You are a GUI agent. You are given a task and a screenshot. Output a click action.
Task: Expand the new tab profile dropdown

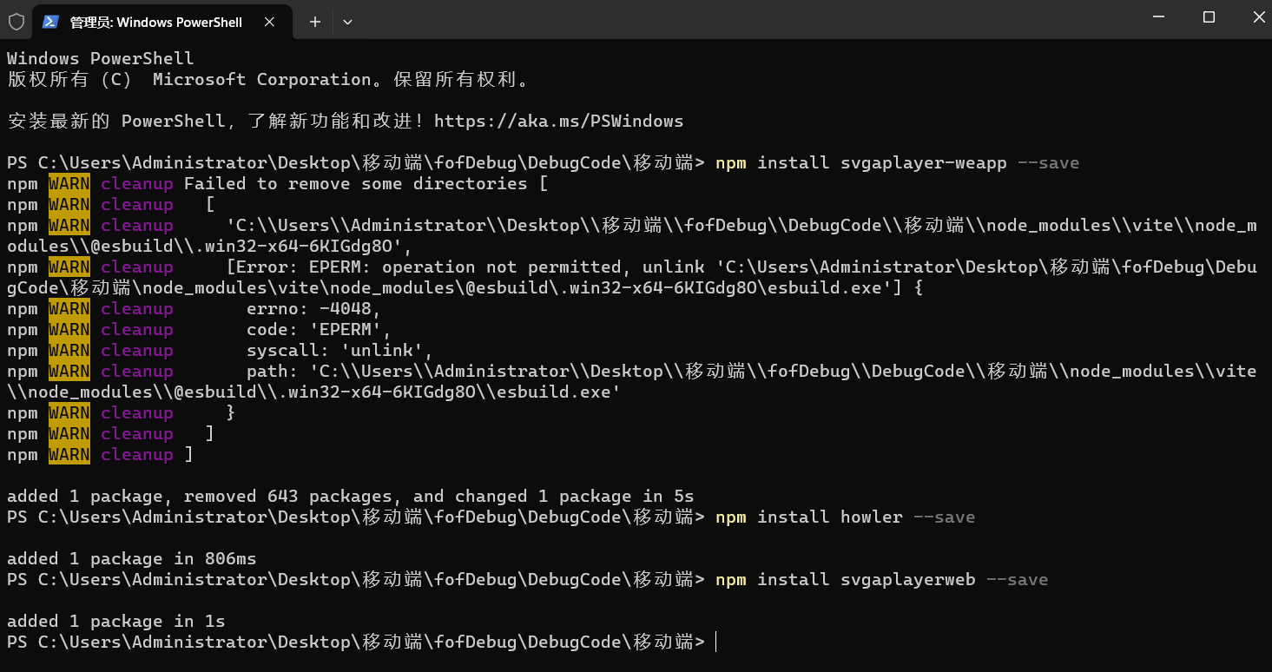(347, 22)
